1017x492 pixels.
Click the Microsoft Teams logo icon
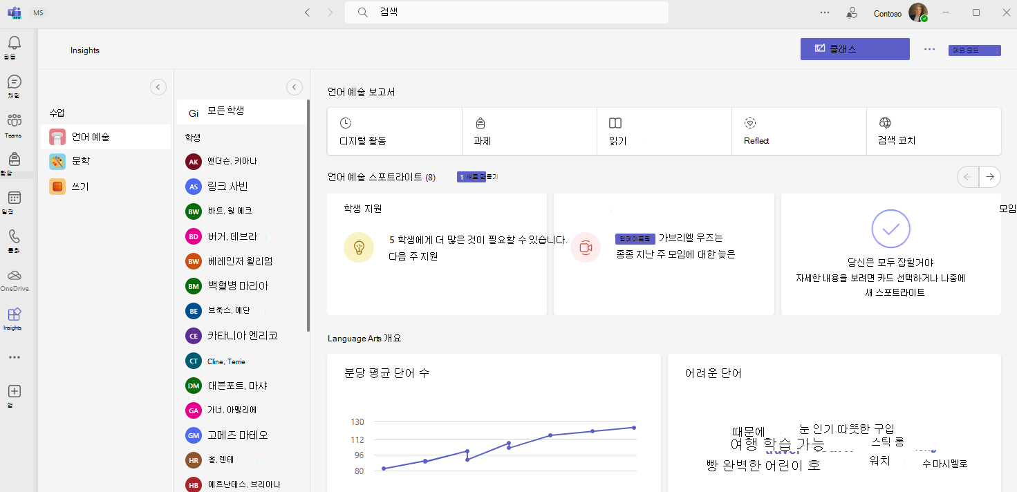14,12
